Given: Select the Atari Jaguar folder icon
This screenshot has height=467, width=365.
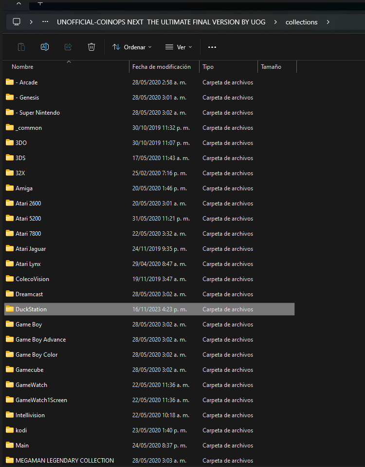Looking at the screenshot, I should point(10,248).
